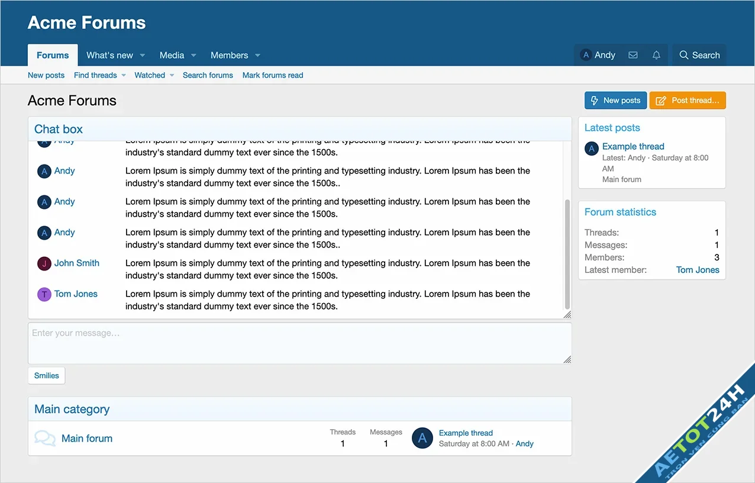The width and height of the screenshot is (755, 483).
Task: Click the Main forum speech bubbles icon
Action: [45, 439]
